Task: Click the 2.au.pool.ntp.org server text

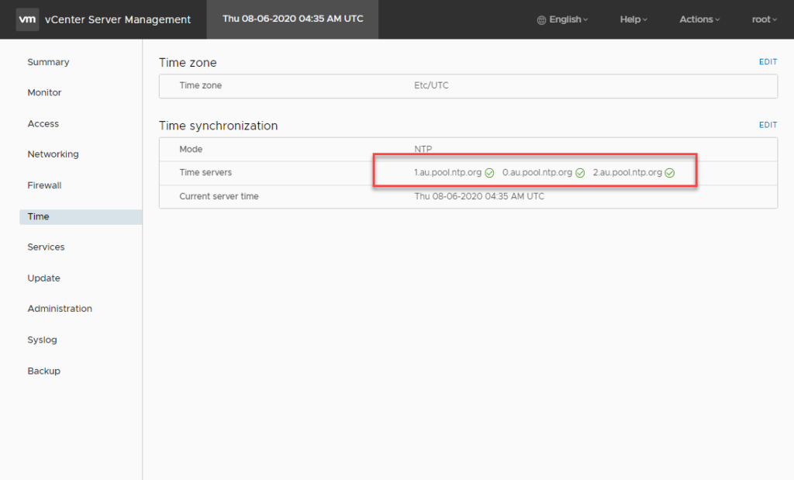Action: pos(627,172)
